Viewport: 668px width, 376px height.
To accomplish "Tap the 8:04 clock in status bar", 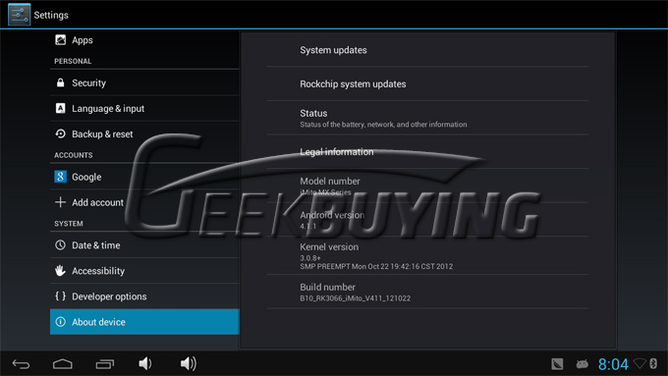I will coord(613,364).
